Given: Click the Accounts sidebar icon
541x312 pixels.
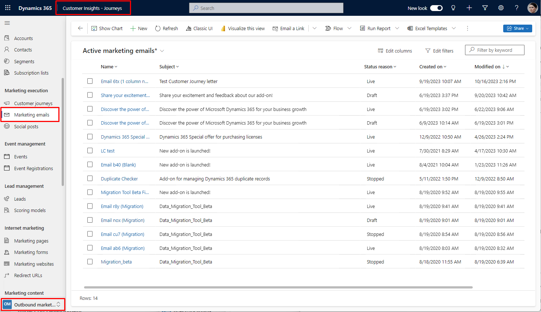Looking at the screenshot, I should pyautogui.click(x=7, y=38).
